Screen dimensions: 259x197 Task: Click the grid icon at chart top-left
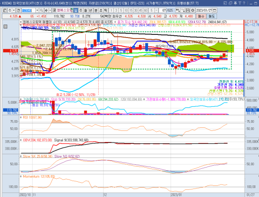pos(5,26)
